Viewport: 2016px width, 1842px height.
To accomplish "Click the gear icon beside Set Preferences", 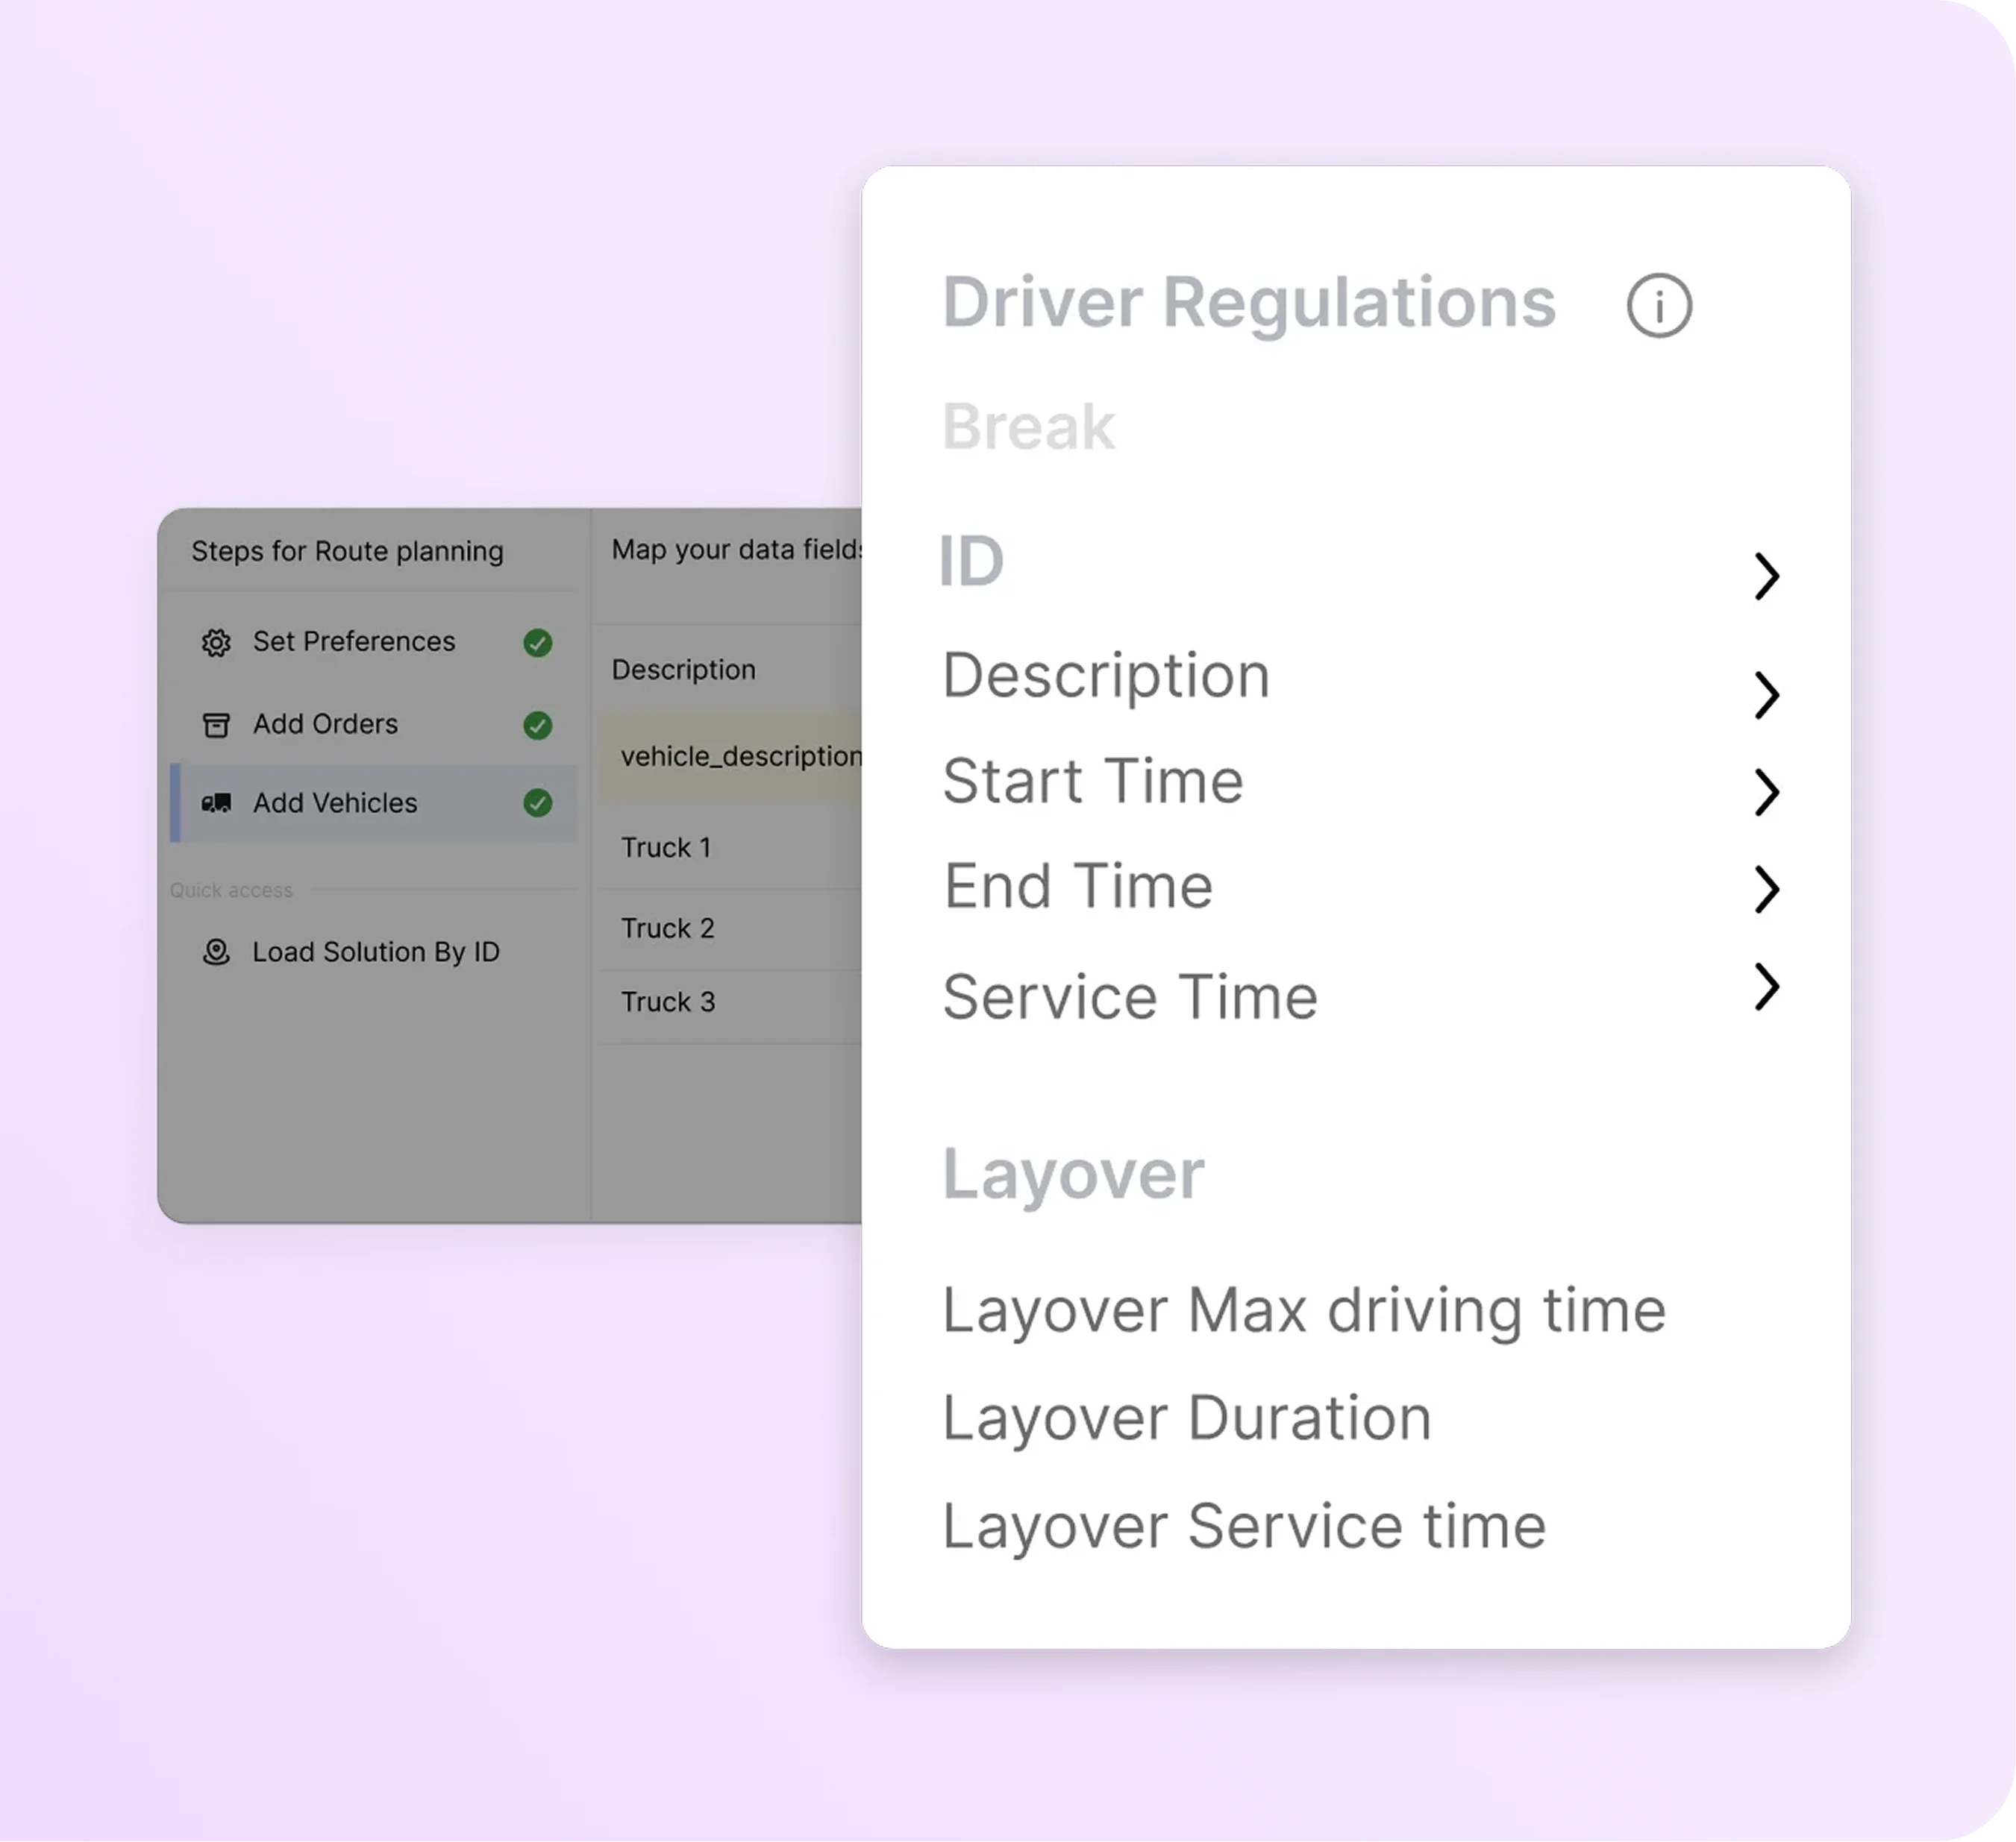I will click(x=216, y=643).
